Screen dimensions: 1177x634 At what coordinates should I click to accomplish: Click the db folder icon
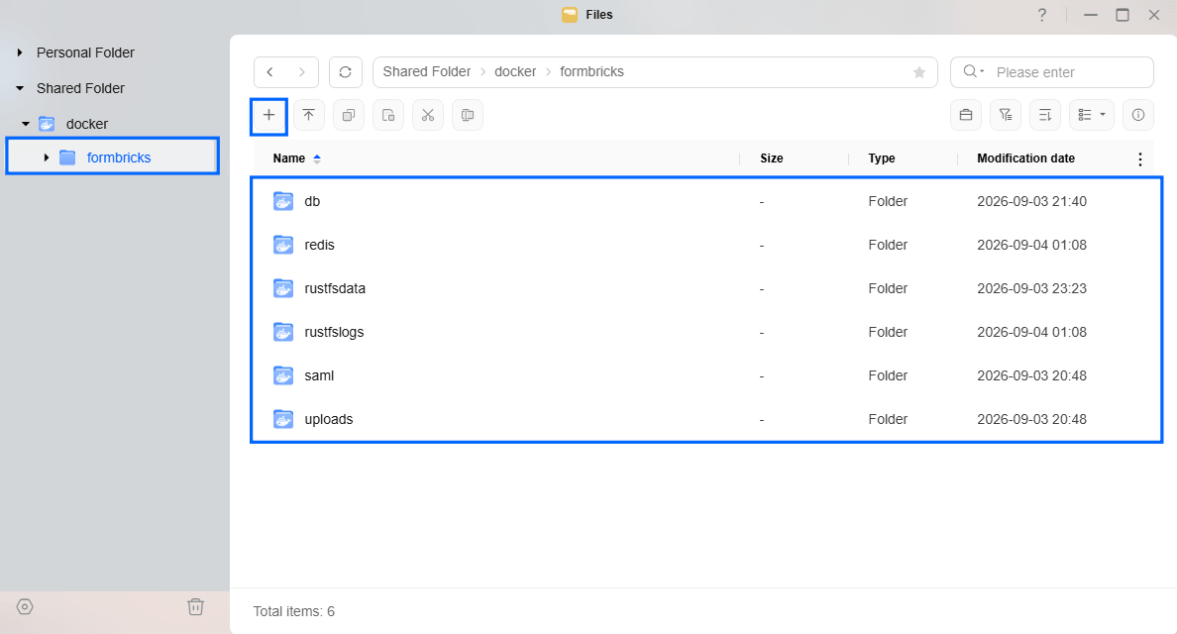[x=283, y=201]
